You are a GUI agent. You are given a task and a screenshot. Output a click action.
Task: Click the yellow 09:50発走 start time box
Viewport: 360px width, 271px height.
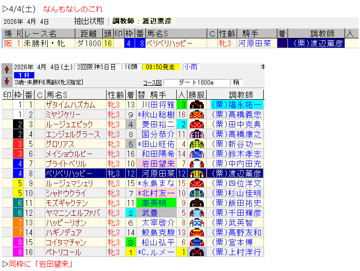click(161, 67)
